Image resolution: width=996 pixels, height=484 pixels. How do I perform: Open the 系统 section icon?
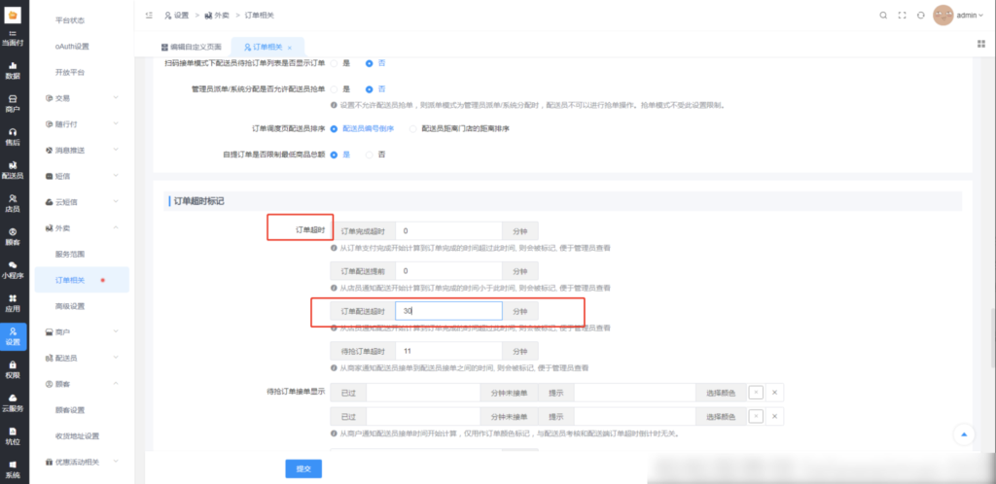point(13,469)
